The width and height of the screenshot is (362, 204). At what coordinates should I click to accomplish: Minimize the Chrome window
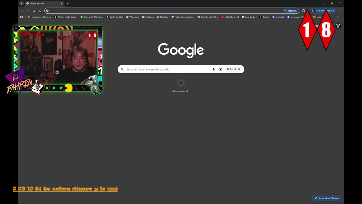pyautogui.click(x=324, y=3)
